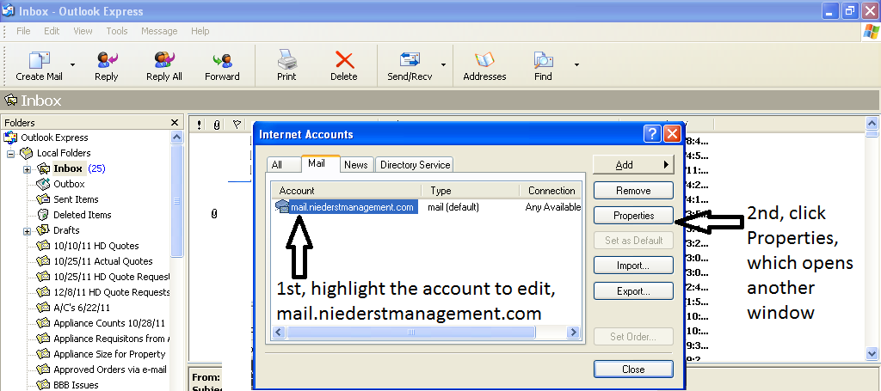
Task: Open the Addresses book icon
Action: tap(484, 60)
